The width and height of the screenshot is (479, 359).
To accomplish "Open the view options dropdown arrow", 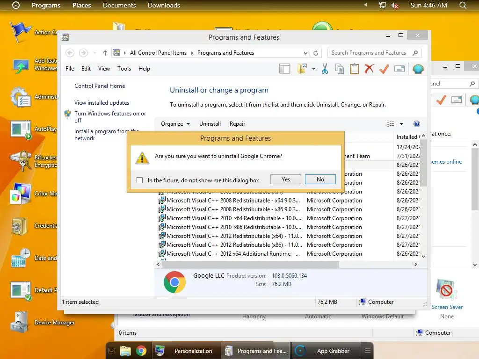I will tap(401, 123).
